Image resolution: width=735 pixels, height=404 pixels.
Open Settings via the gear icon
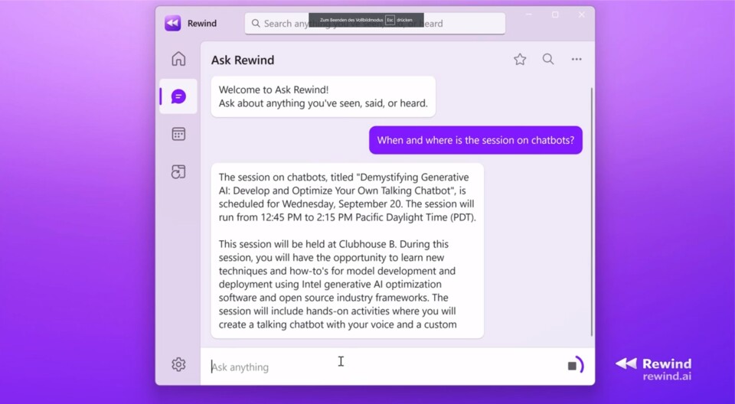[x=178, y=364]
